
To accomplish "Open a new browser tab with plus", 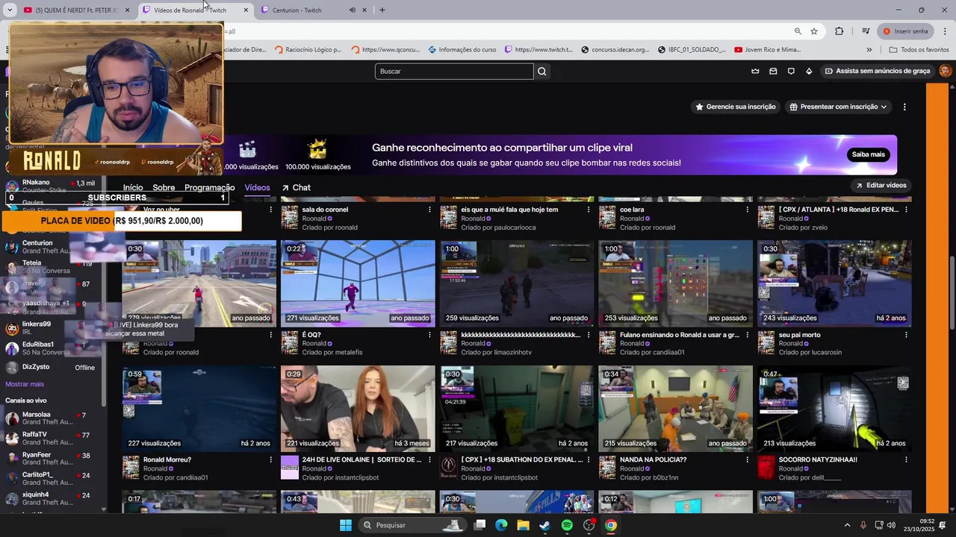I will coord(382,10).
